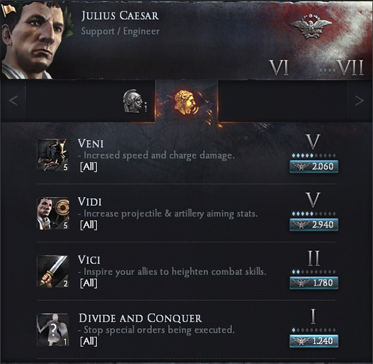The height and width of the screenshot is (364, 373).
Task: Click the left arrow chevron
Action: pyautogui.click(x=13, y=101)
